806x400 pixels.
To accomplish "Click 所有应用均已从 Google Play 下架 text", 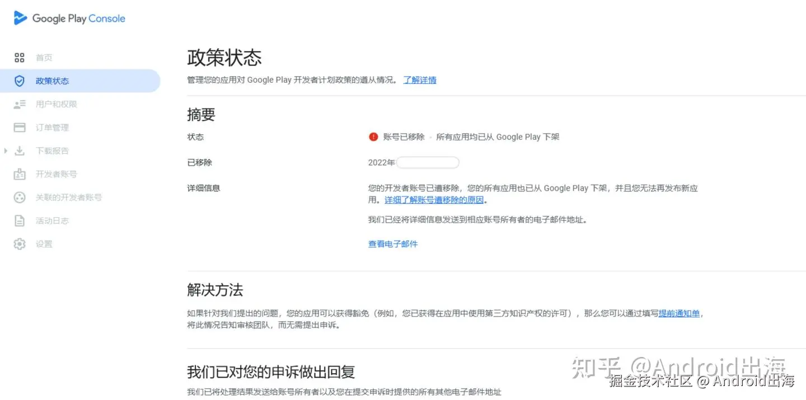I will [x=498, y=137].
